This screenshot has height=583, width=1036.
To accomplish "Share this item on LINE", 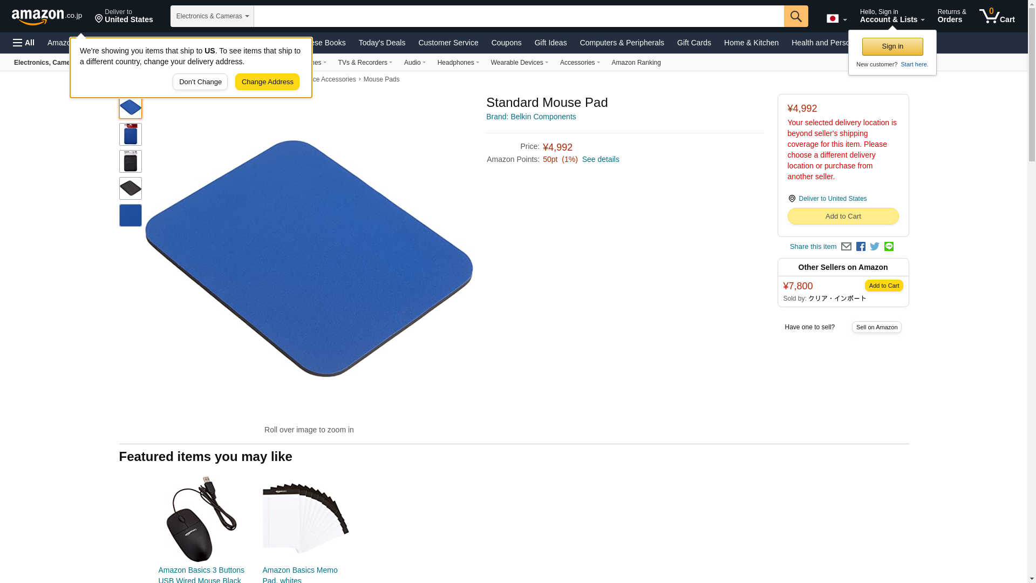I will 889,247.
